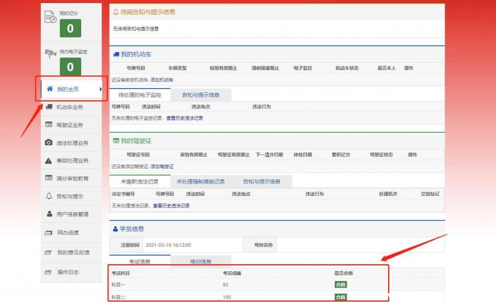Click the 我的记分 document icon

coord(51,17)
